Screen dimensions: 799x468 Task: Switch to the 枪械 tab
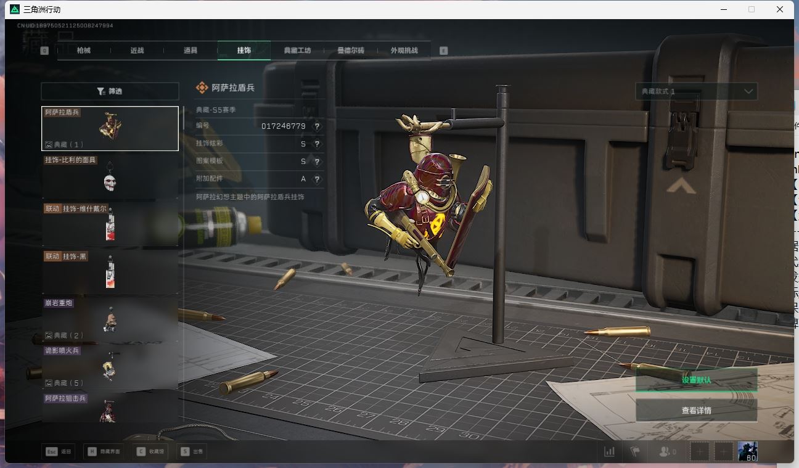coord(84,51)
